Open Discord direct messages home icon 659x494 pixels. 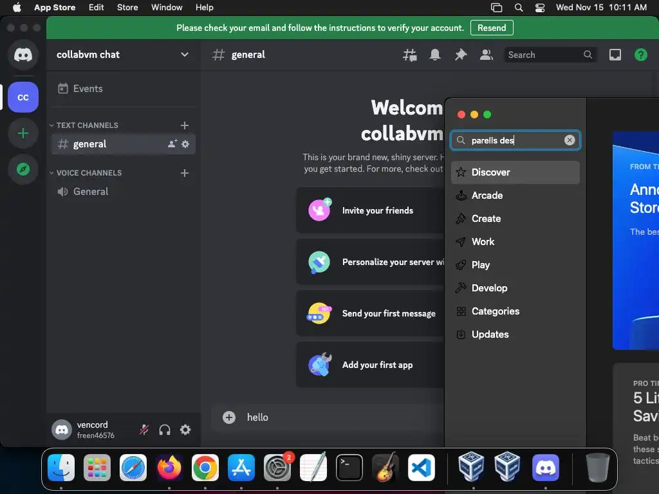point(23,55)
